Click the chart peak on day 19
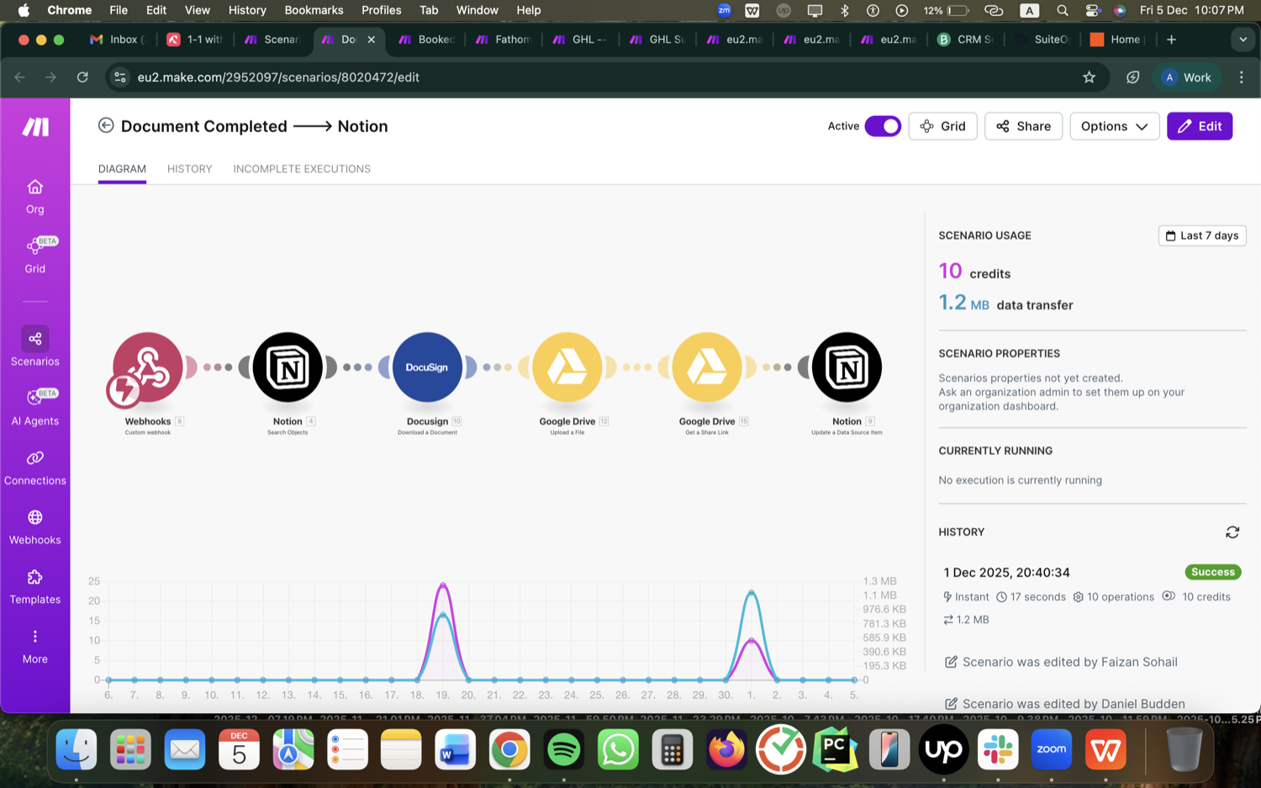Screen dimensions: 1261x788 pos(443,584)
